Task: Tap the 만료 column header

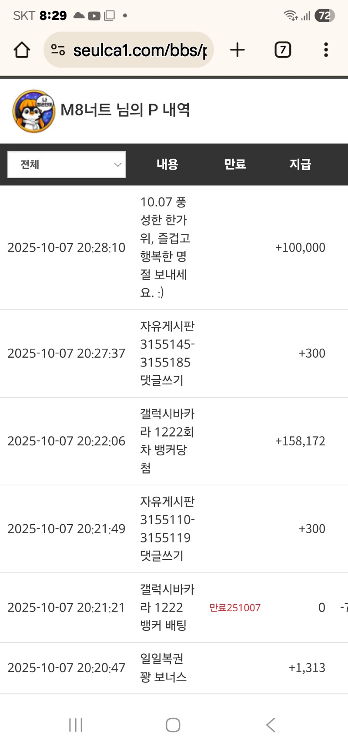Action: (x=235, y=164)
